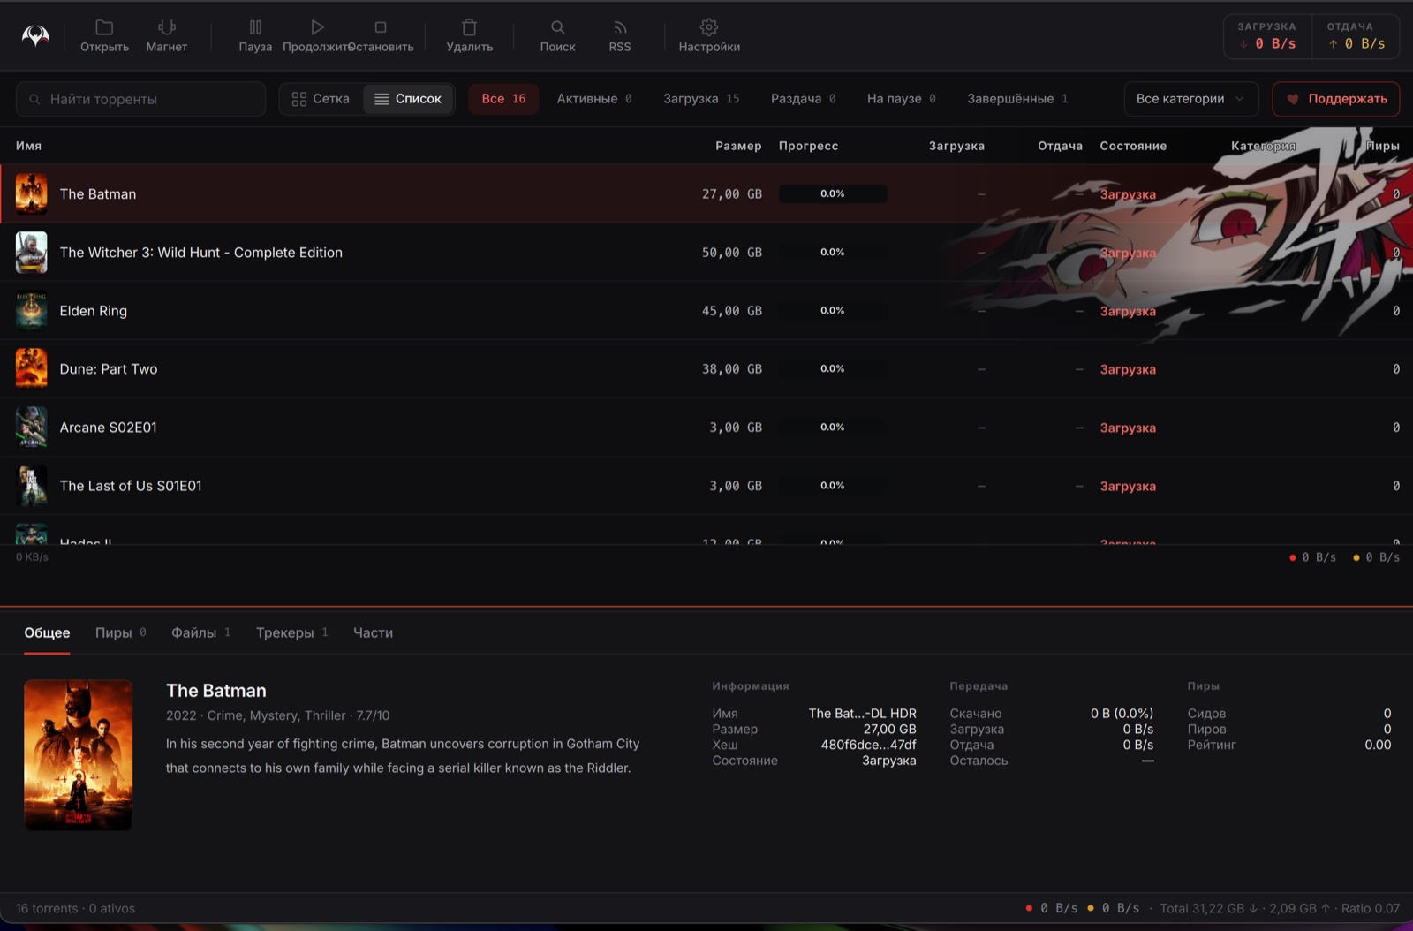Click the Остановить stop icon
Screen dimensions: 1413x931
point(381,27)
